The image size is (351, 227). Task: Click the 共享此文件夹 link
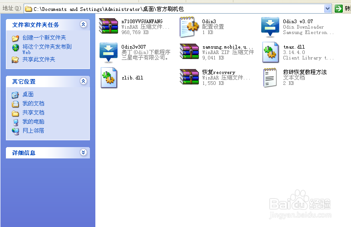(x=39, y=59)
